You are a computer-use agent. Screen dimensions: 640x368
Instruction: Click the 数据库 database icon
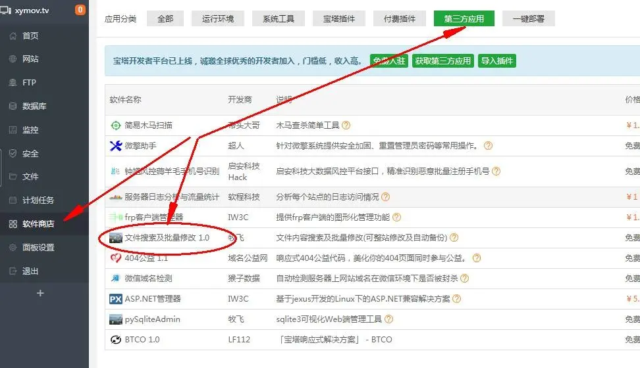pyautogui.click(x=13, y=106)
